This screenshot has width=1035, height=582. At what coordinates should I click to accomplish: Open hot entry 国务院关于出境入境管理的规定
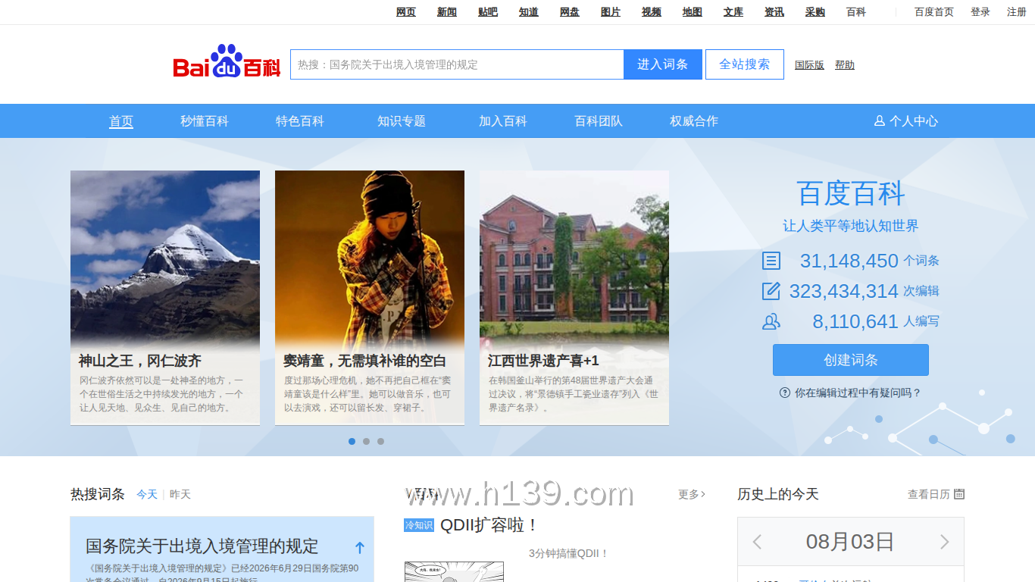[202, 546]
